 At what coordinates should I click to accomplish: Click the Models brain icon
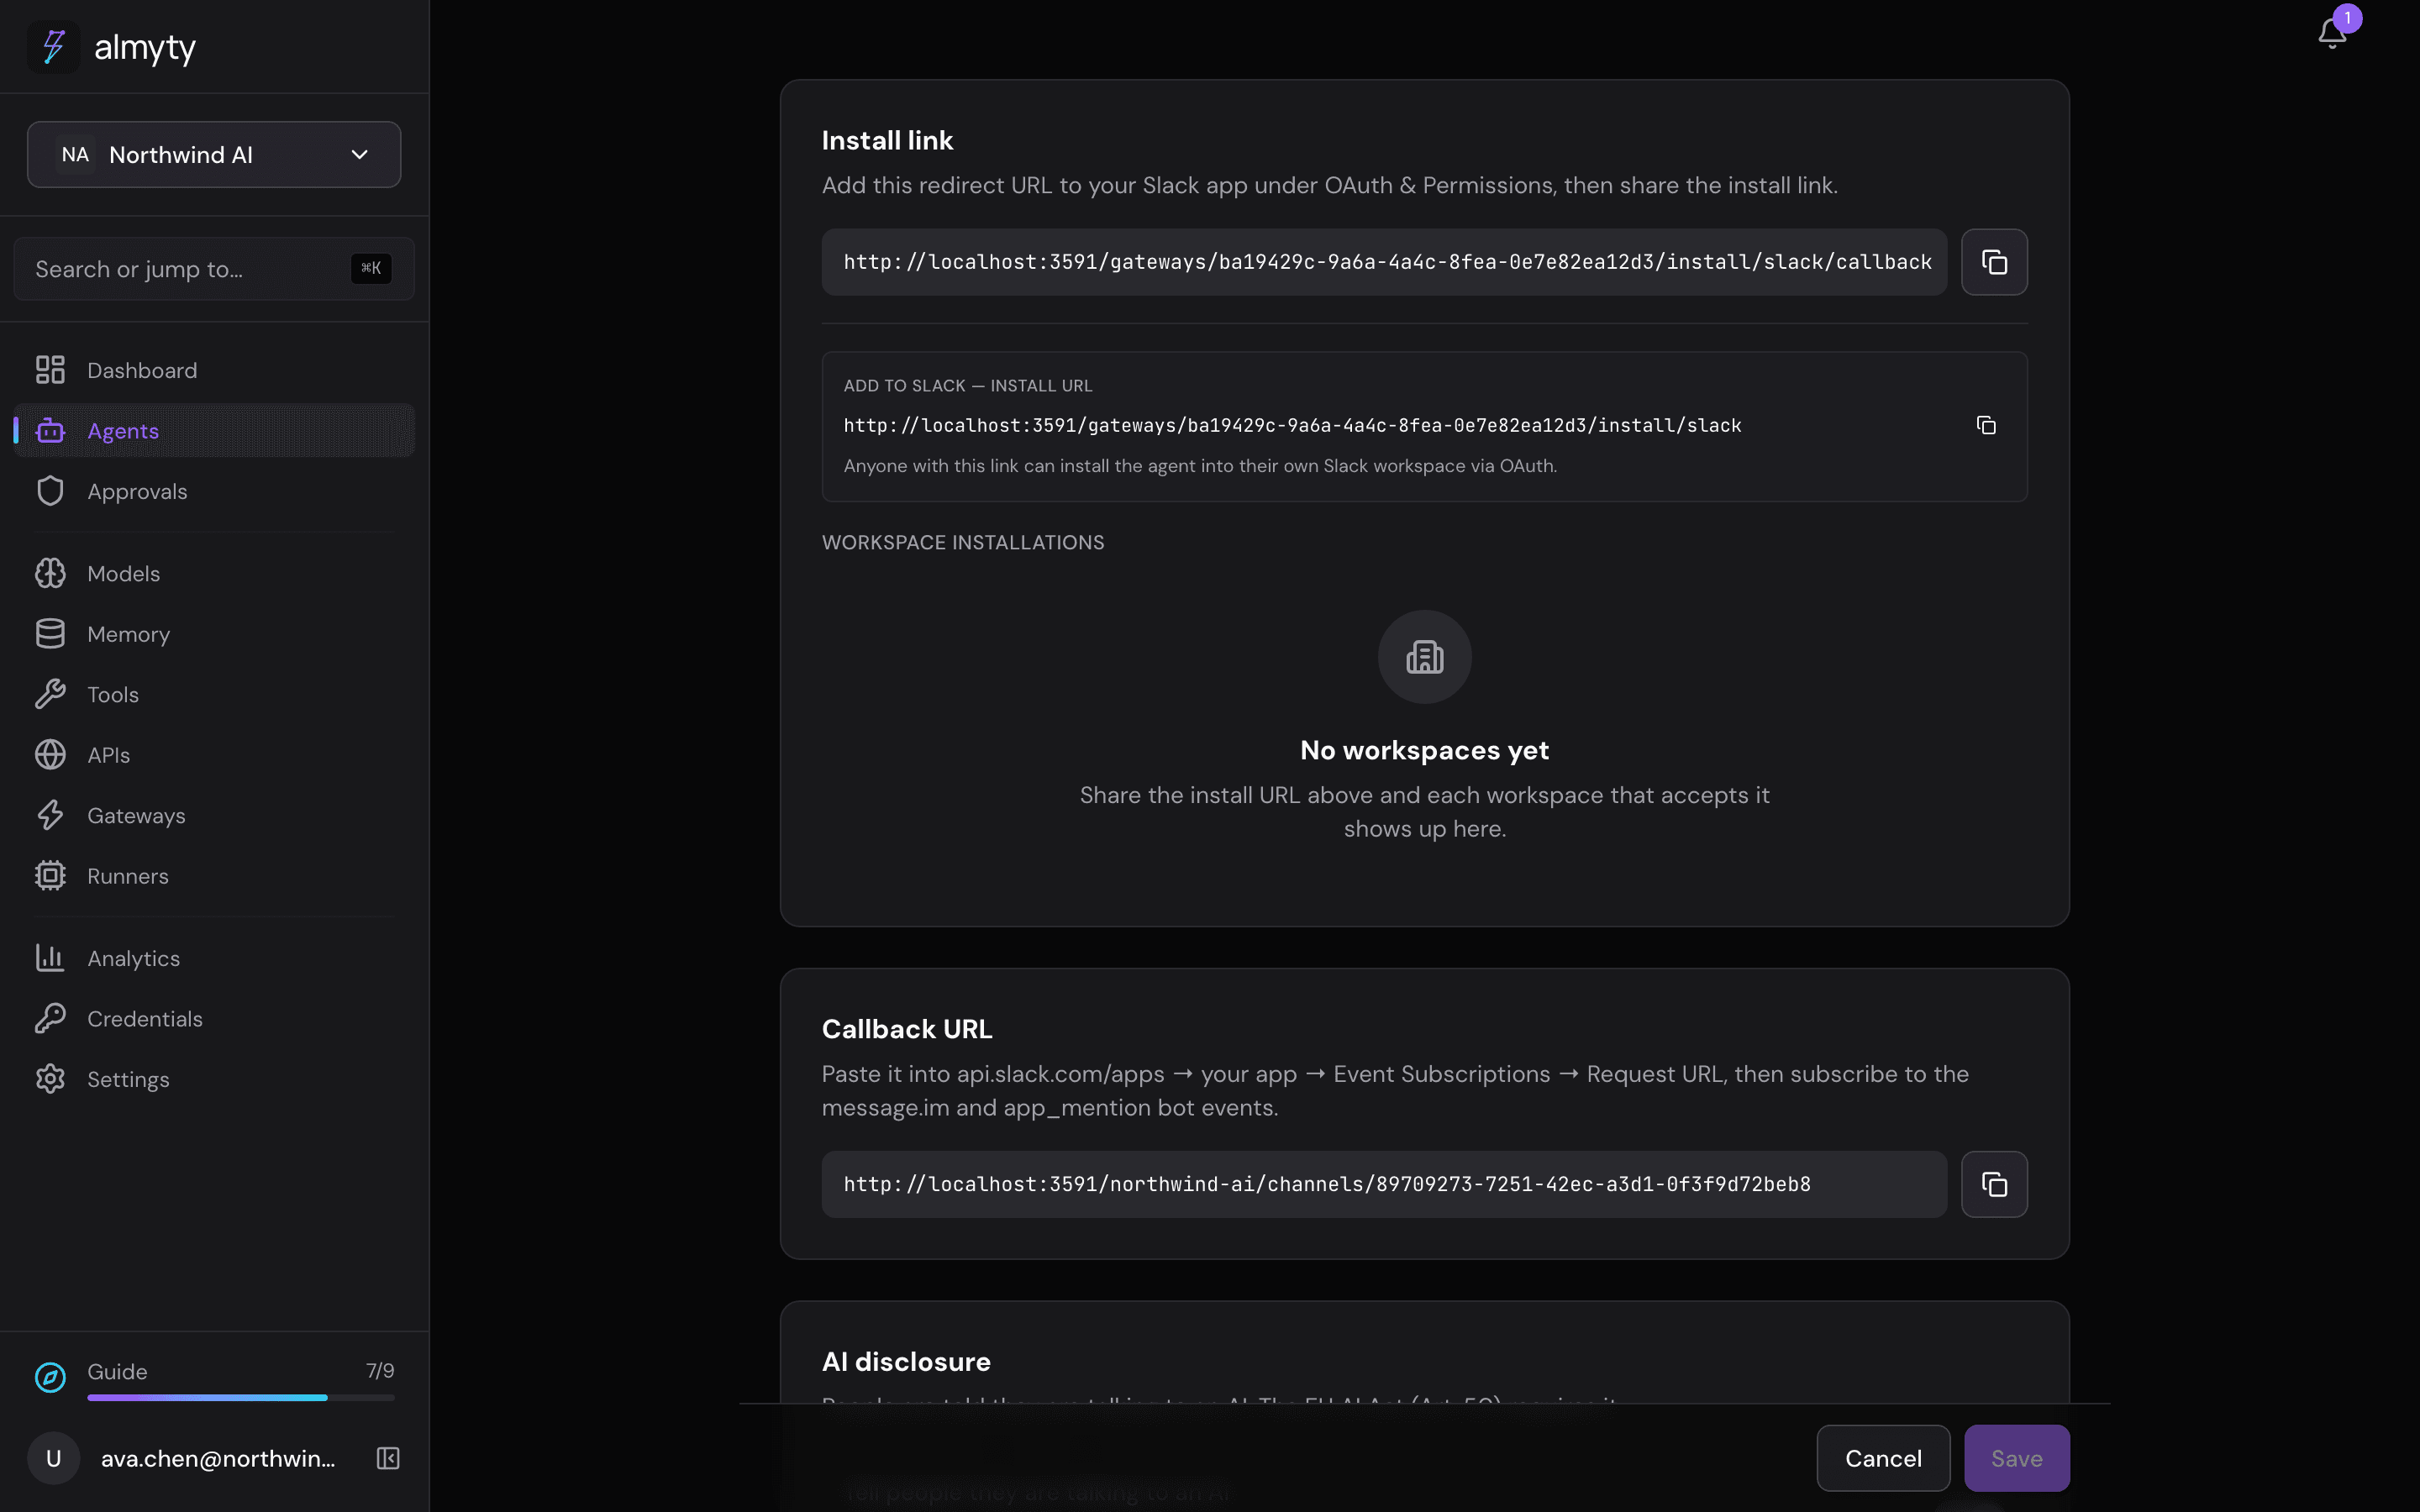pos(50,573)
